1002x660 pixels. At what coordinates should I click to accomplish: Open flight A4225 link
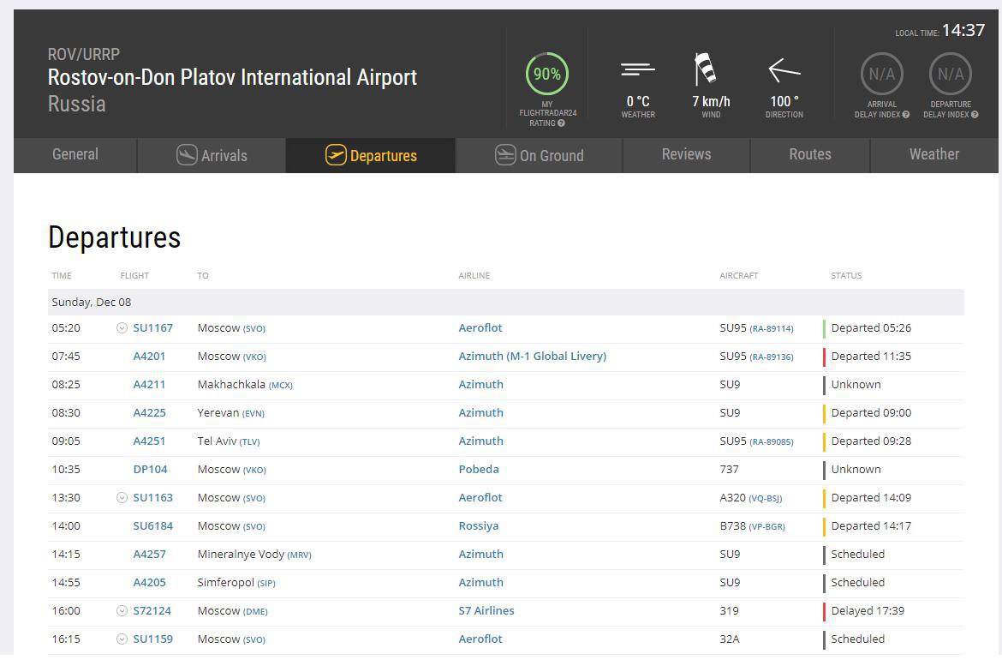coord(149,412)
